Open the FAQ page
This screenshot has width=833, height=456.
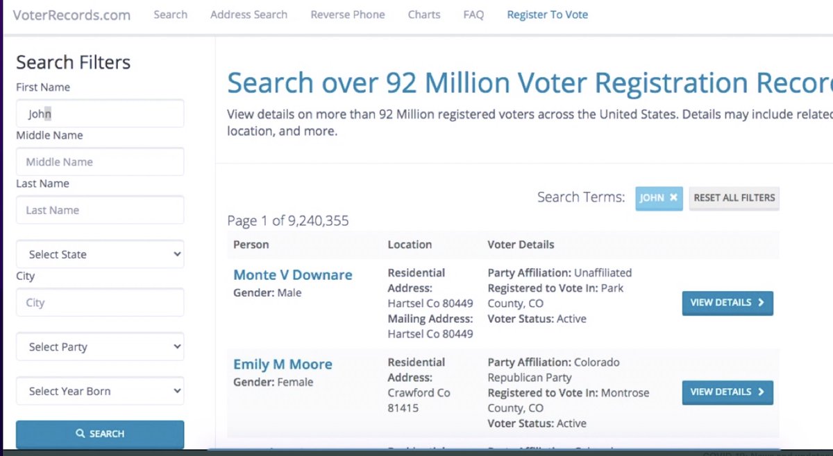pyautogui.click(x=473, y=15)
